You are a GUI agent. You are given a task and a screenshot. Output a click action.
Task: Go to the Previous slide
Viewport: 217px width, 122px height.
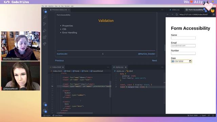(59, 61)
